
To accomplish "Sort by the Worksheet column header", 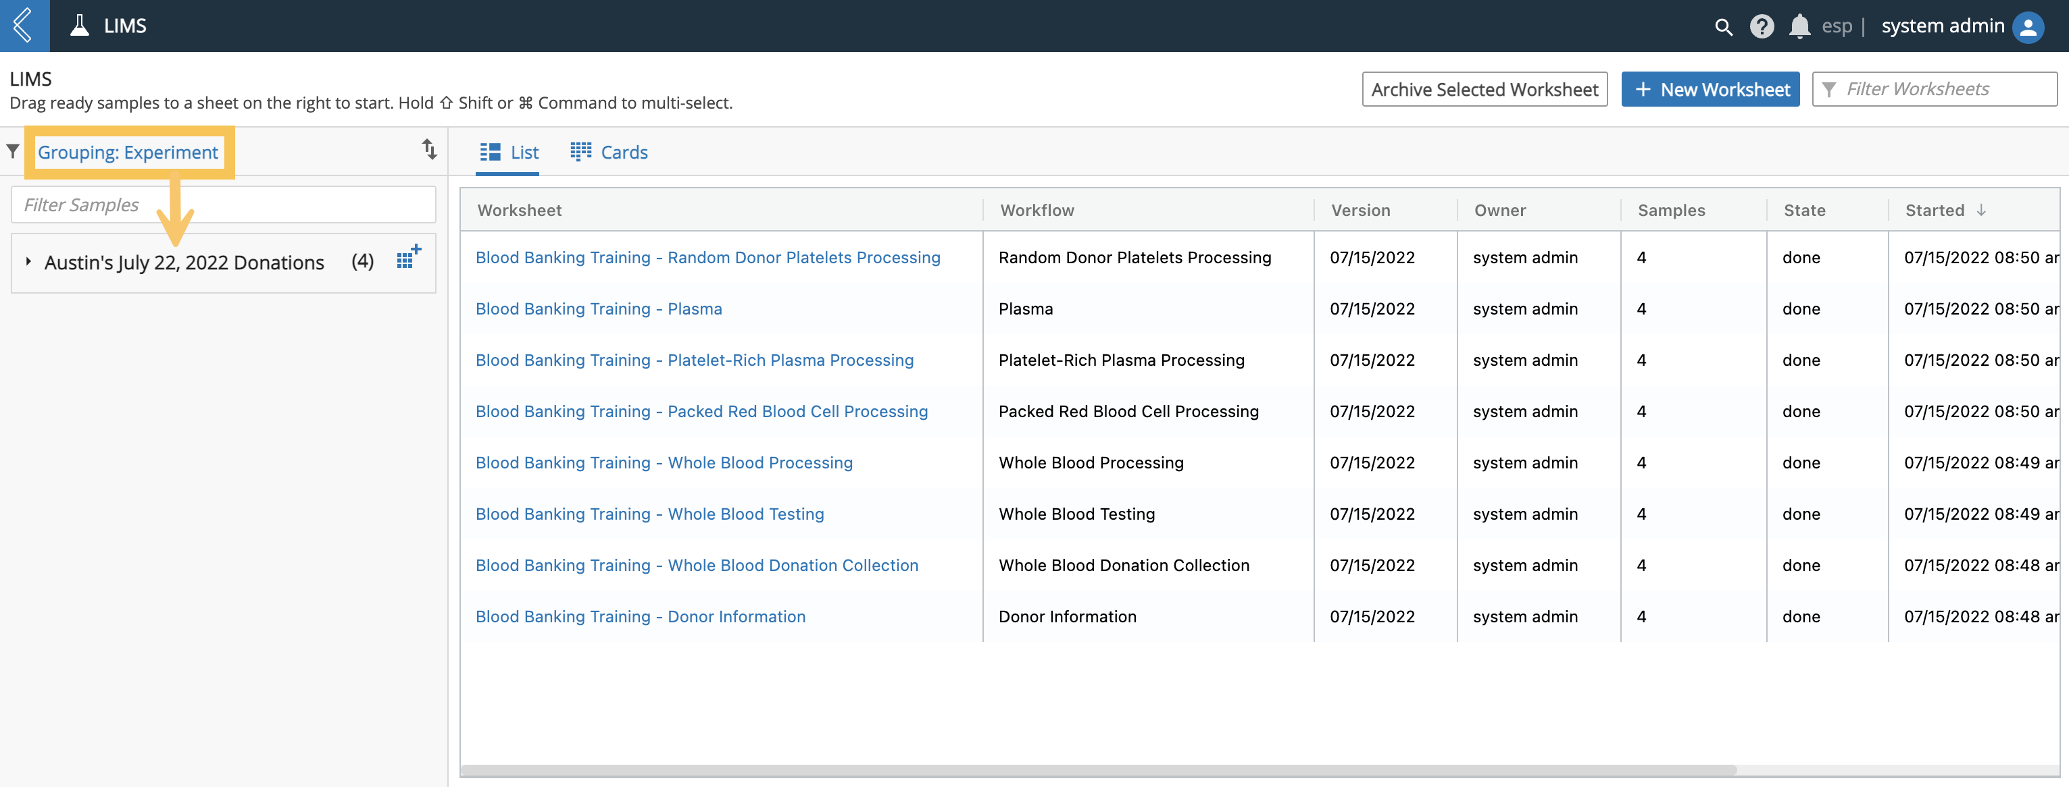I will (520, 210).
